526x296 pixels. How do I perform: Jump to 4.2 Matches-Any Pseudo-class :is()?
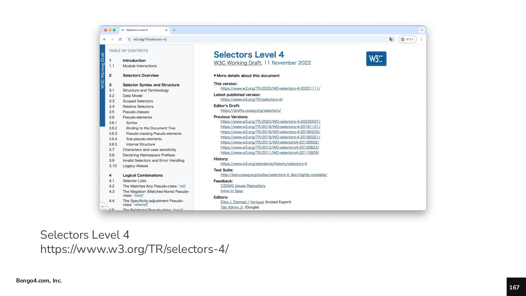155,186
